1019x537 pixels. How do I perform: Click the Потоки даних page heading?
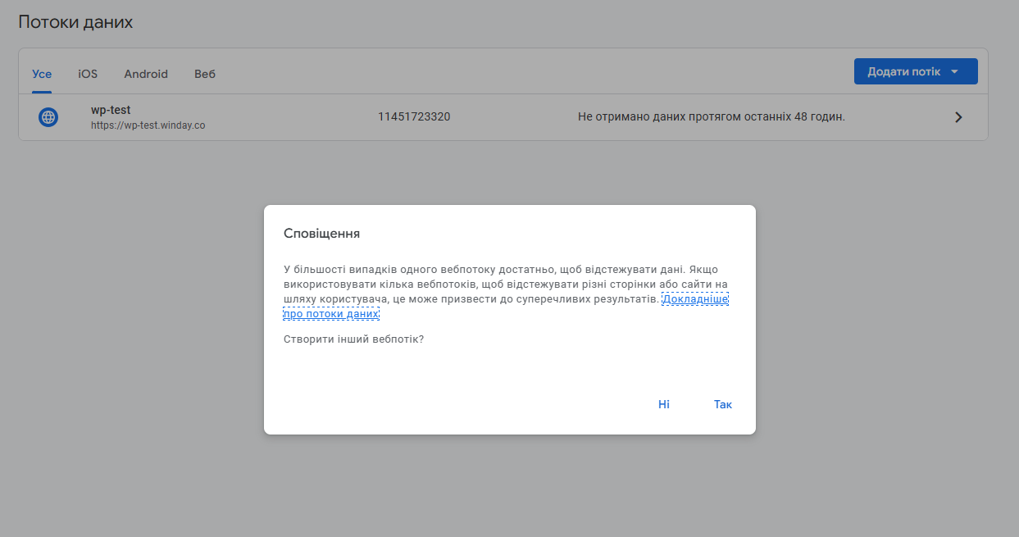point(75,22)
